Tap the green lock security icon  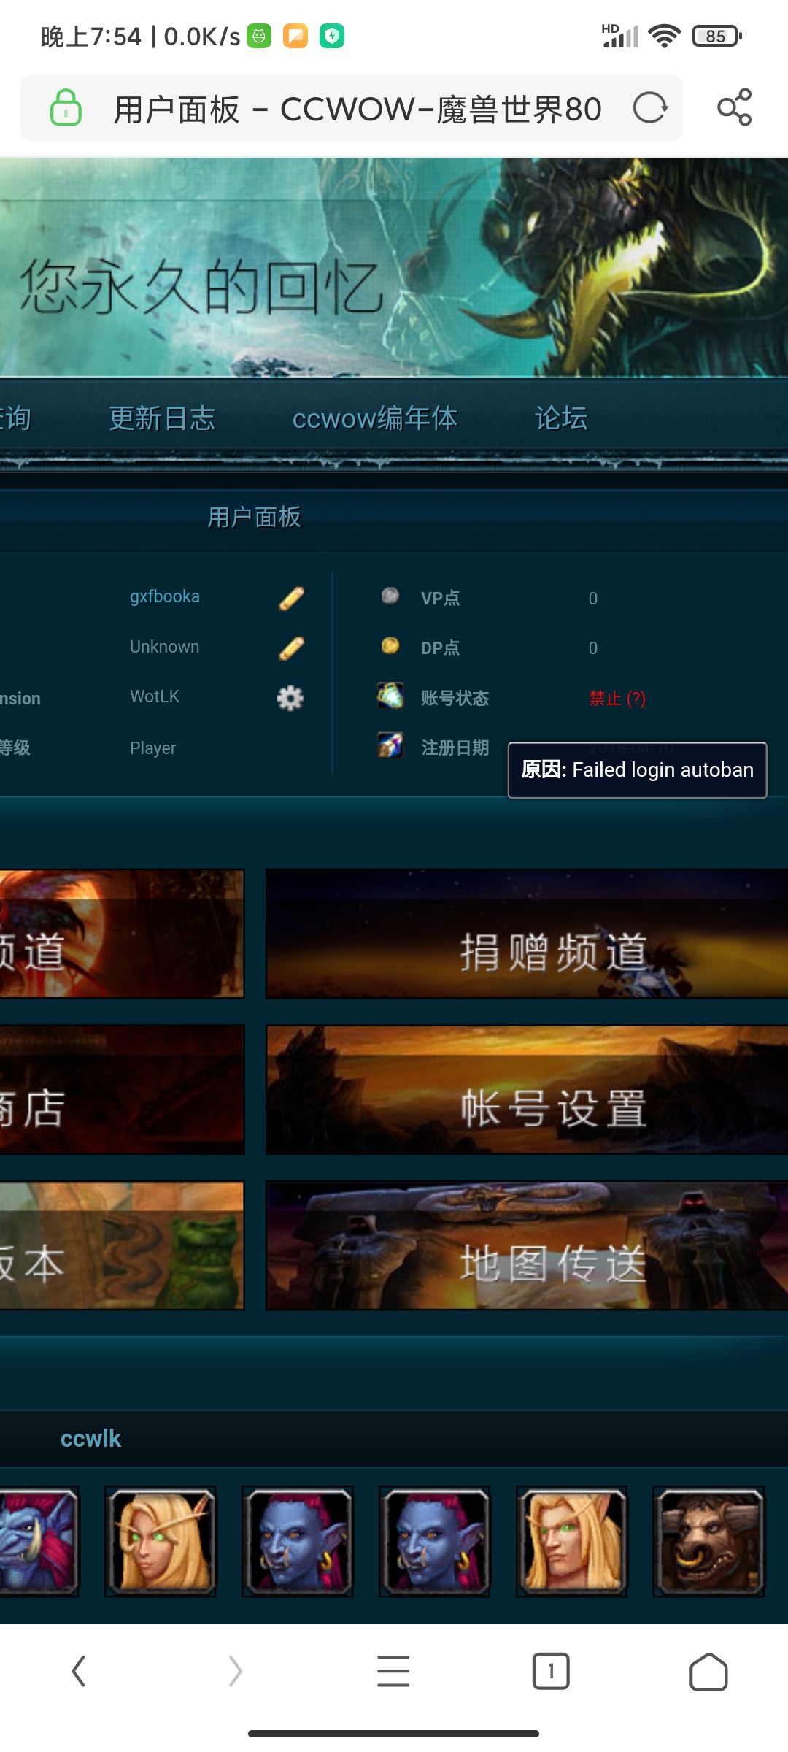pos(66,108)
